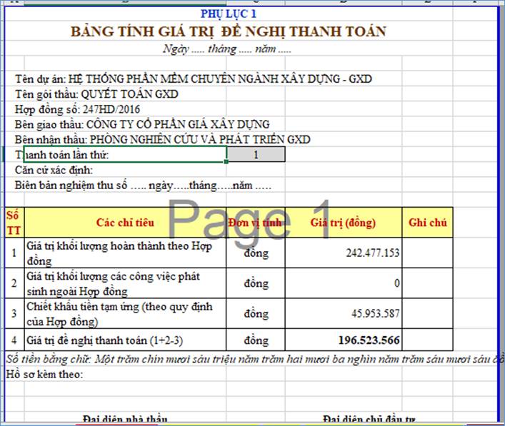Viewport: 505px width, 426px height.
Task: Click the bold total 196.523.566 cell
Action: coord(343,339)
